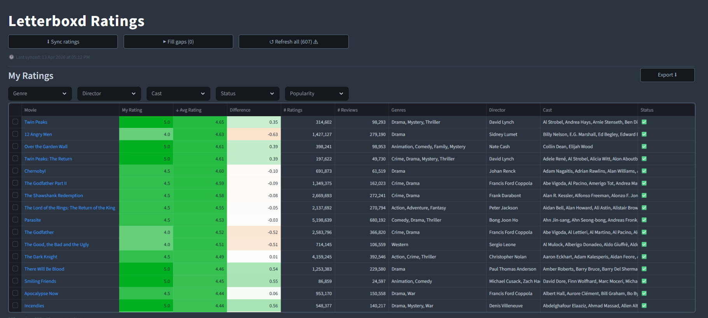
Task: Select the checkbox next to The Godfather
Action: click(x=15, y=232)
